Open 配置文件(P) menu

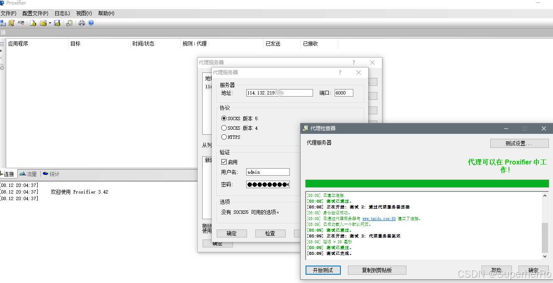[x=35, y=13]
